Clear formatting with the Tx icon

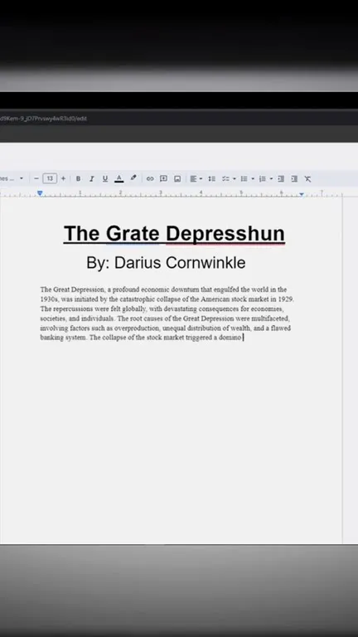point(308,179)
